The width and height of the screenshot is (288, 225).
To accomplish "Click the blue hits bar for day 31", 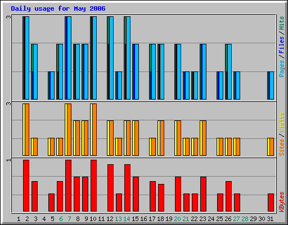I will point(272,85).
